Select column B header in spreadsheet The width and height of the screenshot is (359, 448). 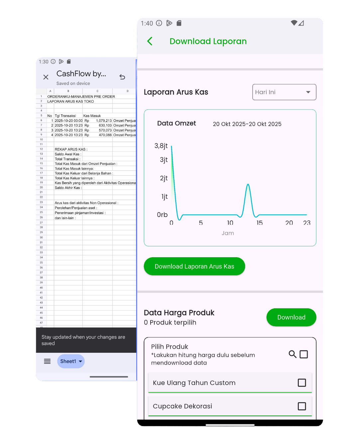[x=68, y=91]
